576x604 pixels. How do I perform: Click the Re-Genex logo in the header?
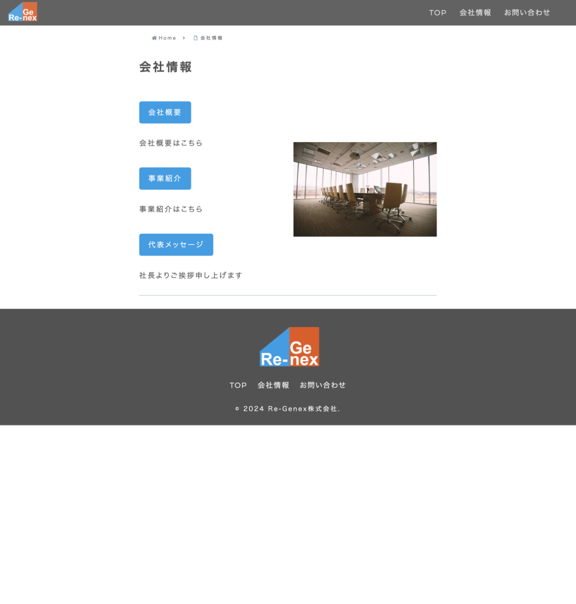[23, 12]
